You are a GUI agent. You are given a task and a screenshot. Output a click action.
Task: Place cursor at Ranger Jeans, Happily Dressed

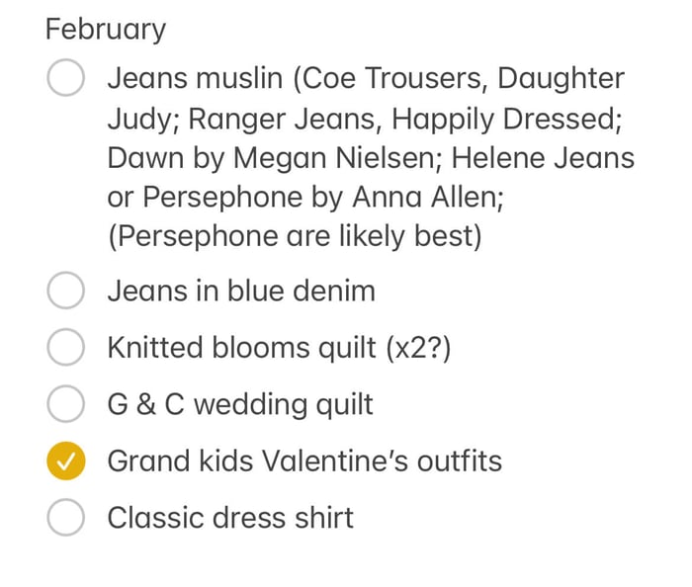[402, 119]
